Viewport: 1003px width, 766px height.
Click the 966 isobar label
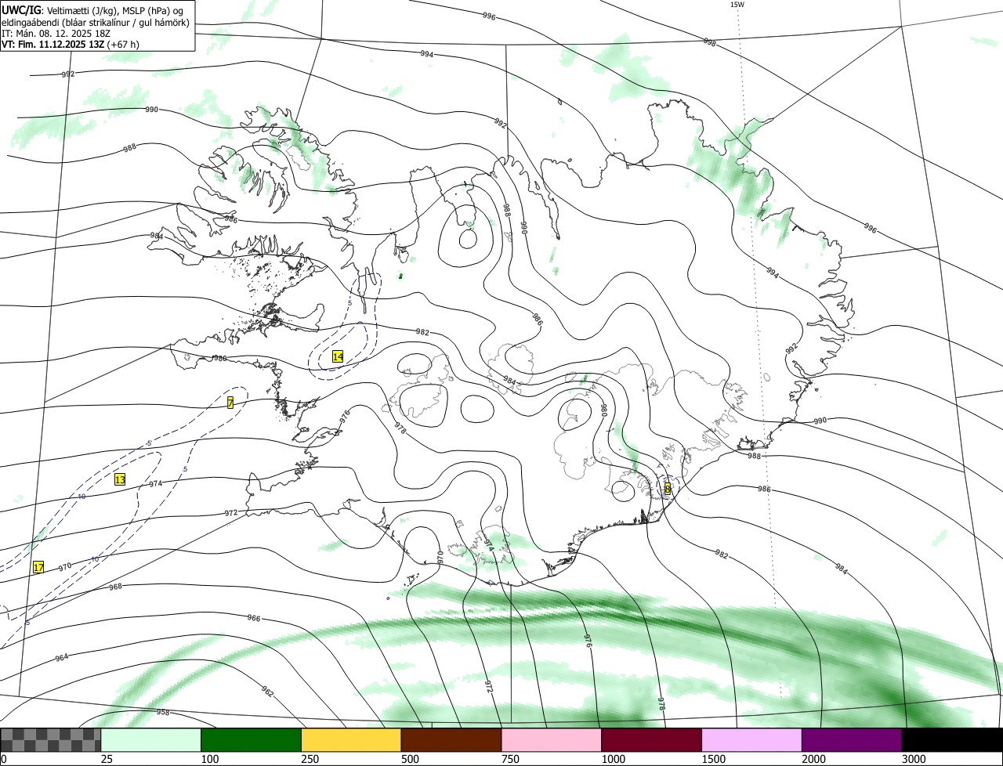(x=254, y=618)
